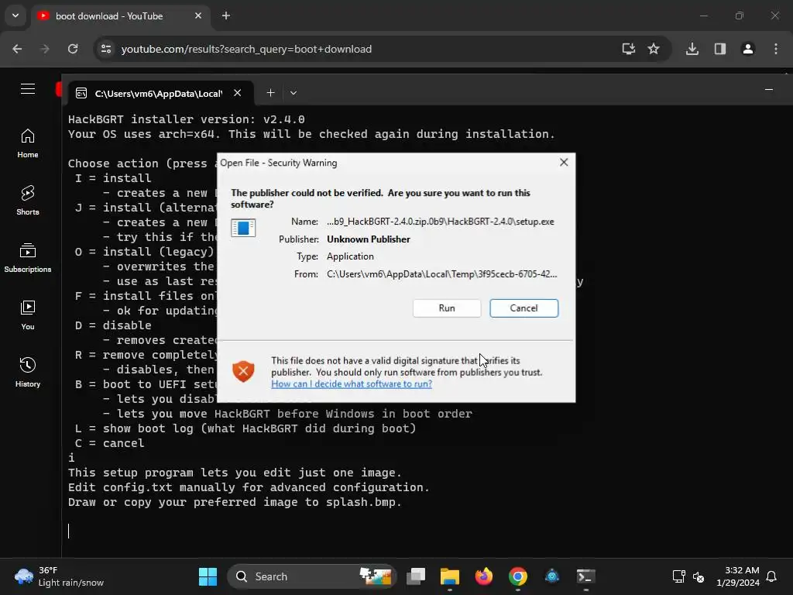Open Firefox from taskbar
The image size is (793, 595).
click(484, 576)
